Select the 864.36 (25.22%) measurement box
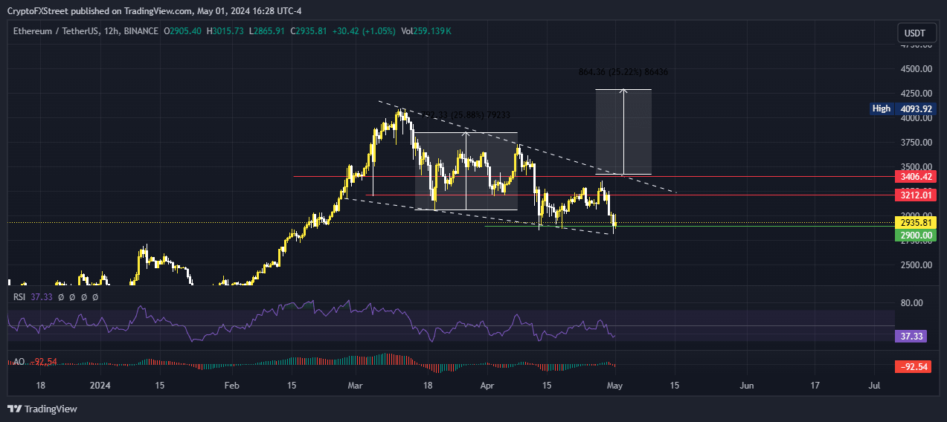This screenshot has height=422, width=947. pos(623,132)
